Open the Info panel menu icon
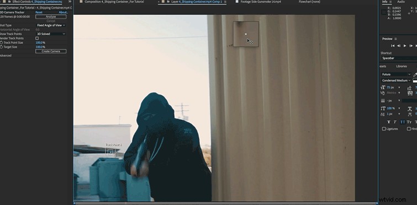 click(390, 2)
